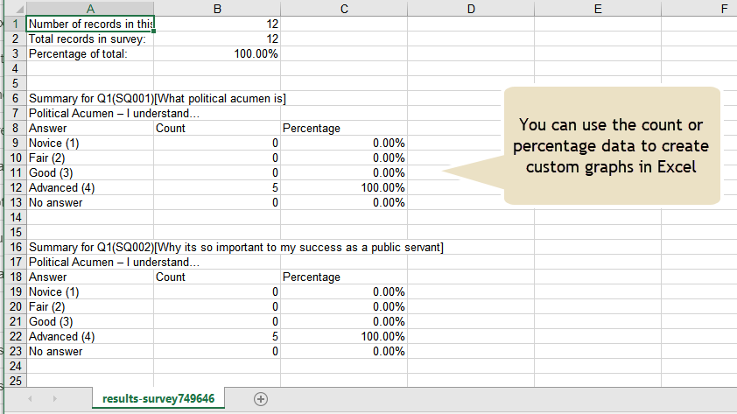
Task: Select column C header
Action: click(344, 9)
